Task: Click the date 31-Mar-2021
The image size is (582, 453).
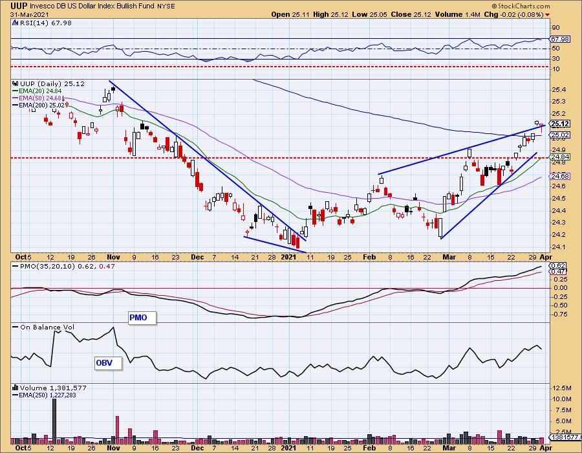Action: pos(28,14)
